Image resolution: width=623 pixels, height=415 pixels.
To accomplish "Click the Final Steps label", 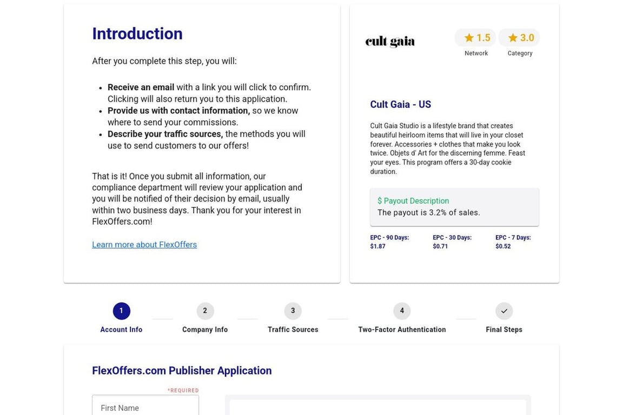I will click(x=504, y=330).
